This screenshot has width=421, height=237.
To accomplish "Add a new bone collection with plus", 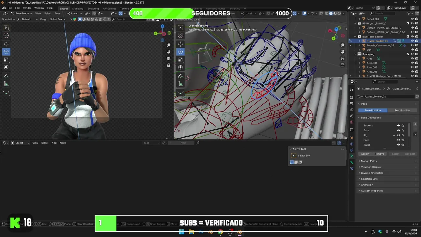I will [x=415, y=124].
